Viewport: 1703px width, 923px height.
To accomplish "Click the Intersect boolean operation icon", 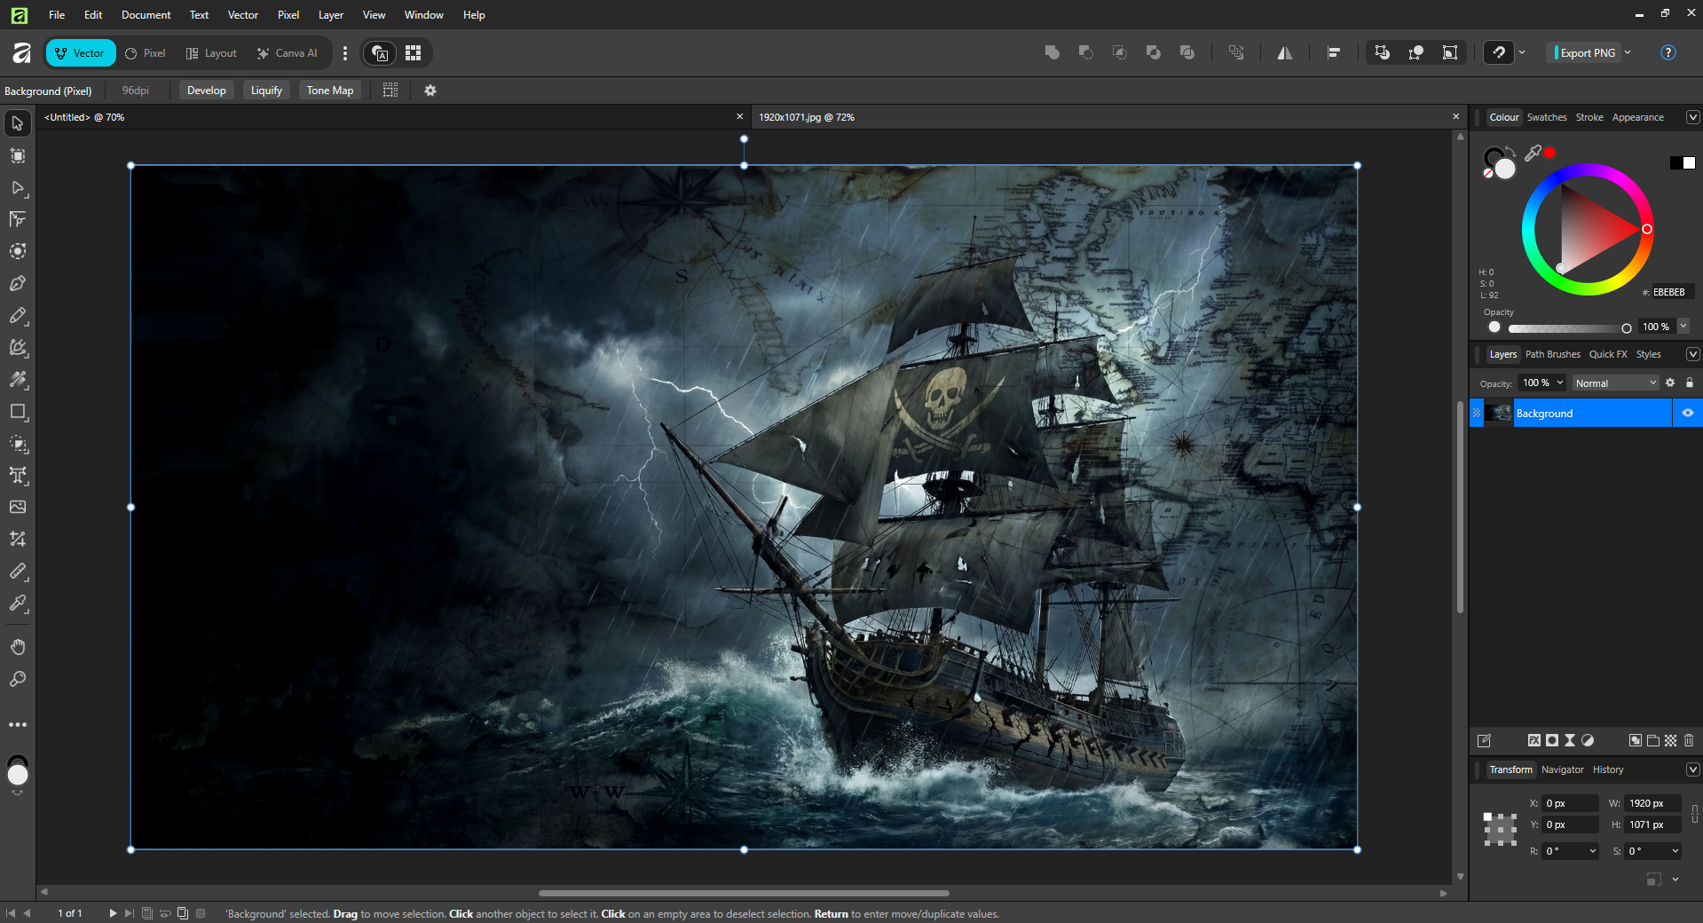I will [1120, 53].
